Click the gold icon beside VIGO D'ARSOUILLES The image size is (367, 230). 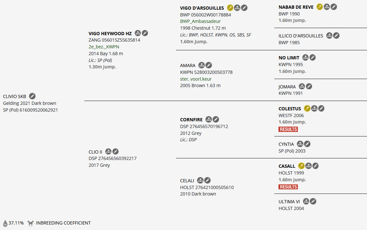pyautogui.click(x=230, y=8)
